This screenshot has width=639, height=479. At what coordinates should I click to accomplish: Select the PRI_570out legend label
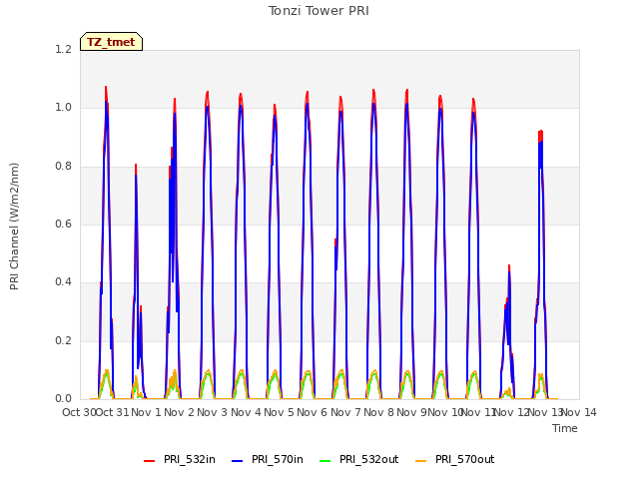tap(465, 459)
